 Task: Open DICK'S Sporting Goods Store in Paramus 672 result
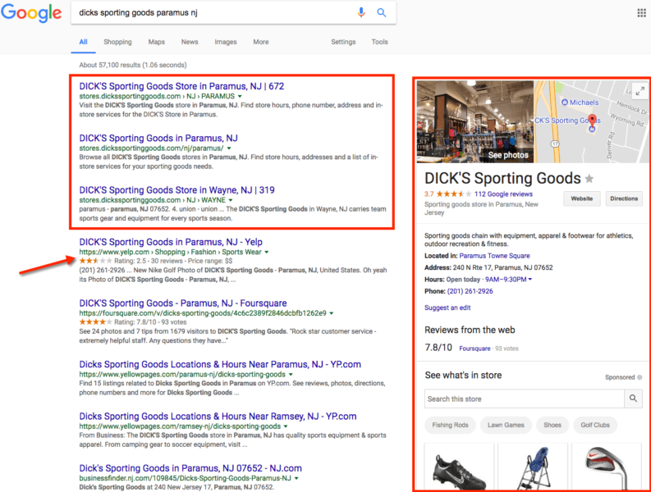[x=181, y=86]
